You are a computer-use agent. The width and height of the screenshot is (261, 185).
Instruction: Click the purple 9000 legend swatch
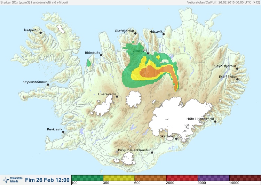pyautogui.click(x=214, y=178)
